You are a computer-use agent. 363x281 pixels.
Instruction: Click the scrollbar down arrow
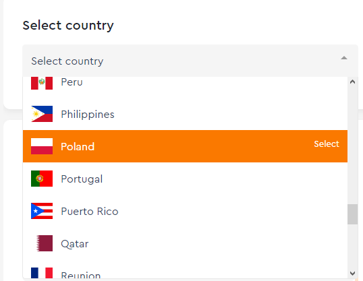[353, 274]
